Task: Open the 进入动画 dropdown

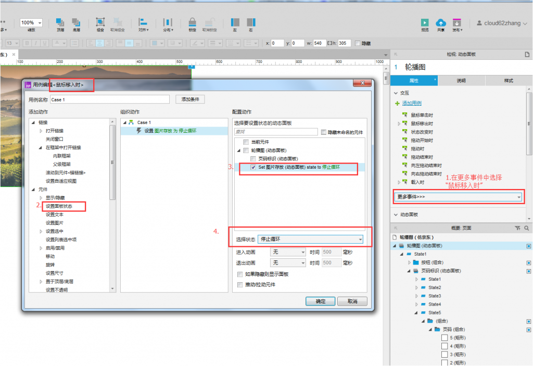Action: click(288, 252)
